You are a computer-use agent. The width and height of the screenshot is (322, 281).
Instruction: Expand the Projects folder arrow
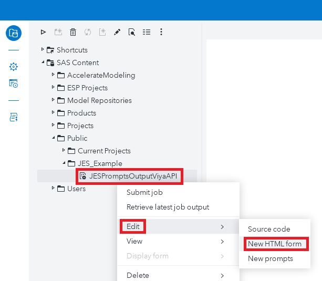(x=53, y=124)
